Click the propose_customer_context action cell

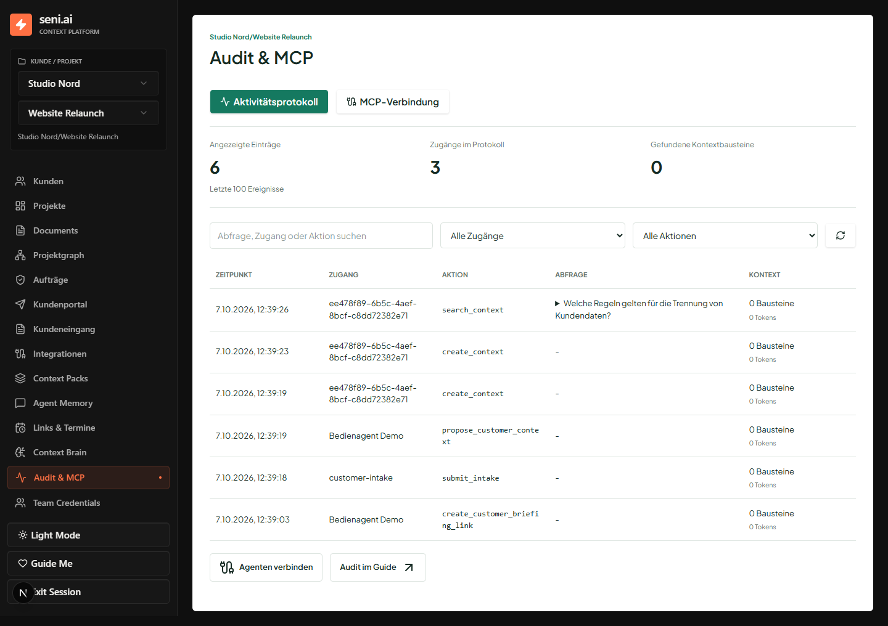point(490,436)
